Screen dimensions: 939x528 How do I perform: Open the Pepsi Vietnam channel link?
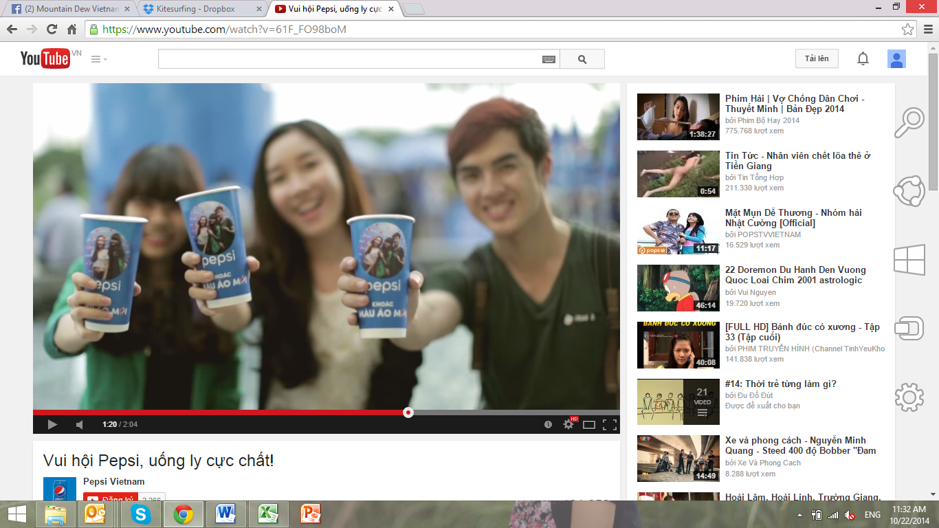pyautogui.click(x=114, y=481)
